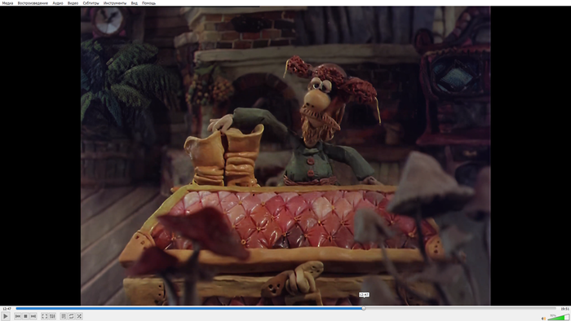Open the Воспроизведение menu
This screenshot has width=571, height=321.
click(33, 3)
